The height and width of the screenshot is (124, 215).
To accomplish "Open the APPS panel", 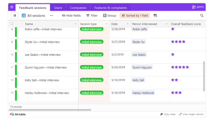I will 198,7.
